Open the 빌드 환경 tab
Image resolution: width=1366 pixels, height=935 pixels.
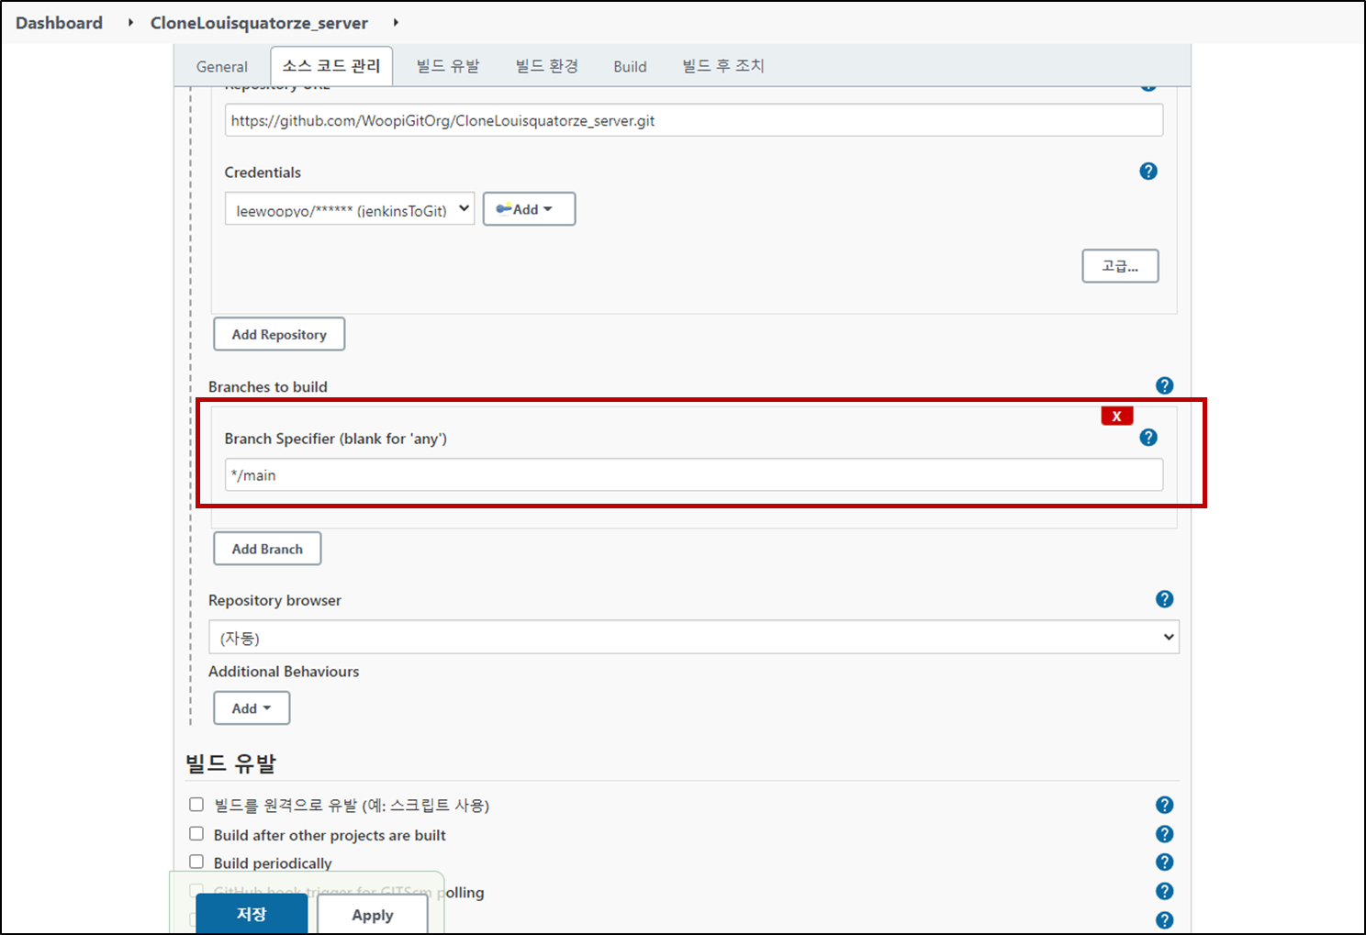point(547,66)
